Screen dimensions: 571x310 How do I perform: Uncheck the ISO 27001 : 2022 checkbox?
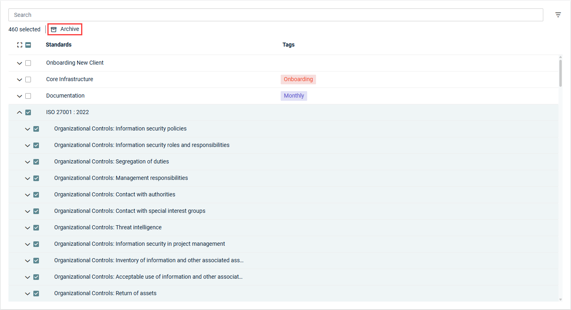(x=28, y=112)
